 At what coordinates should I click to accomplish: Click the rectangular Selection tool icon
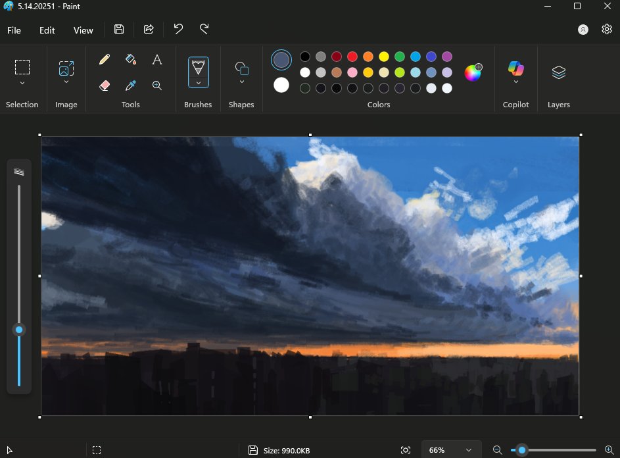tap(22, 67)
